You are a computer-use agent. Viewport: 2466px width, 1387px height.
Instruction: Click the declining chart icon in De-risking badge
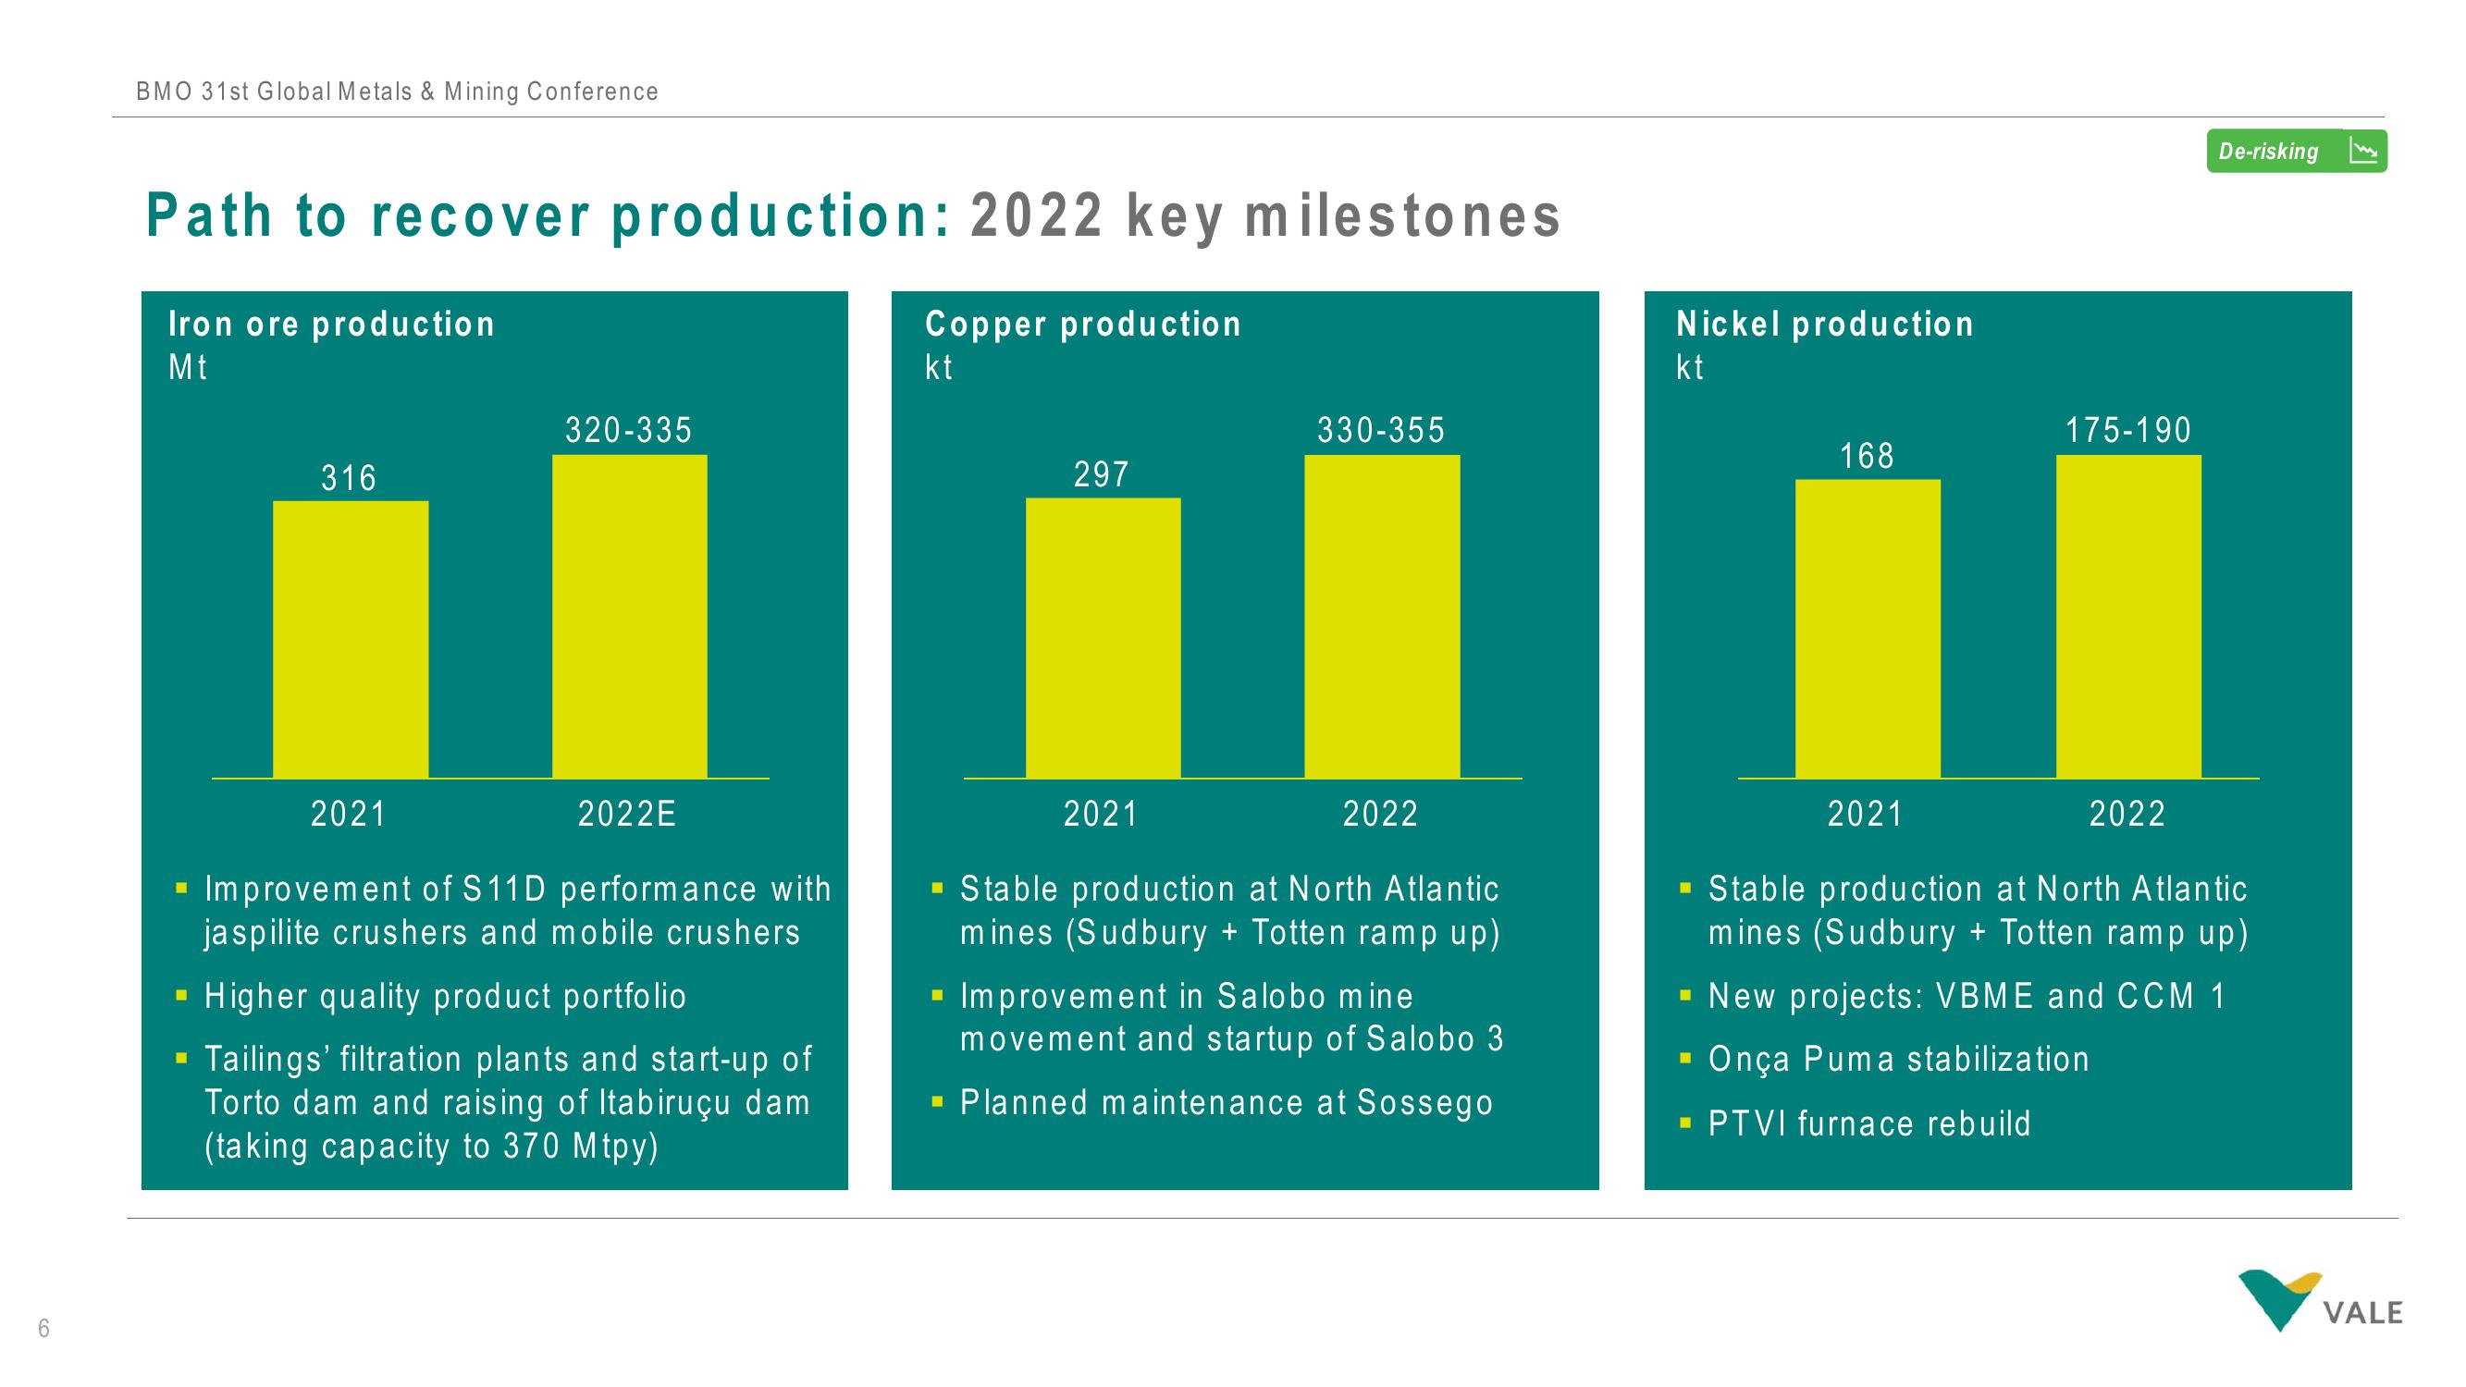pyautogui.click(x=2363, y=152)
